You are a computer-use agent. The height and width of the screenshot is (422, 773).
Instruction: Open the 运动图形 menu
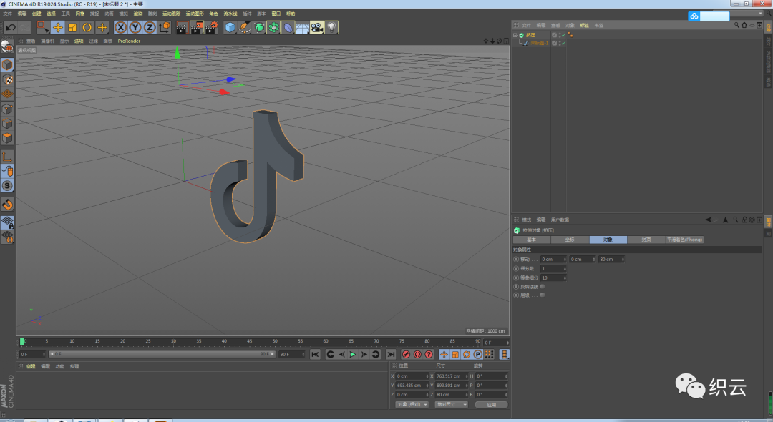195,14
